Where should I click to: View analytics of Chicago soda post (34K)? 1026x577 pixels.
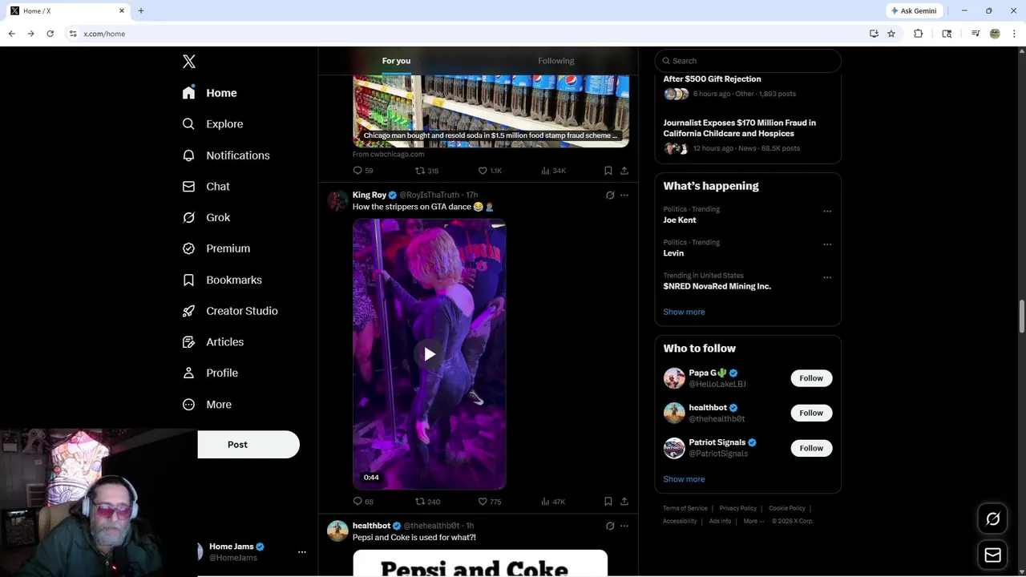(x=553, y=171)
